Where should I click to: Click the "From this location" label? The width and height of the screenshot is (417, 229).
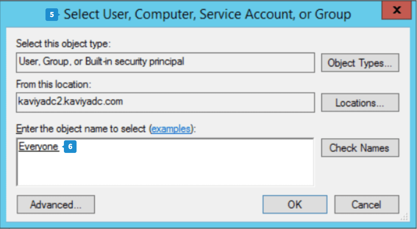click(x=54, y=84)
